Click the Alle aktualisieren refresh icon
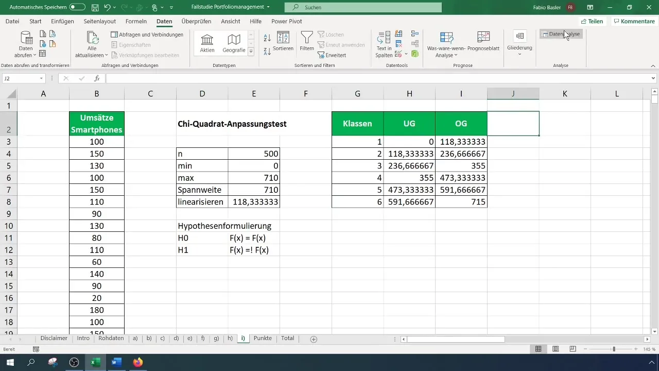The width and height of the screenshot is (659, 371). pos(93,38)
